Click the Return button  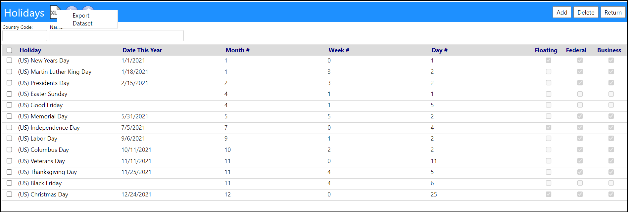pos(613,12)
